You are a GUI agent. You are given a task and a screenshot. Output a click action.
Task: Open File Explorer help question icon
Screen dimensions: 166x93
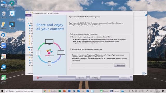tap(146, 15)
